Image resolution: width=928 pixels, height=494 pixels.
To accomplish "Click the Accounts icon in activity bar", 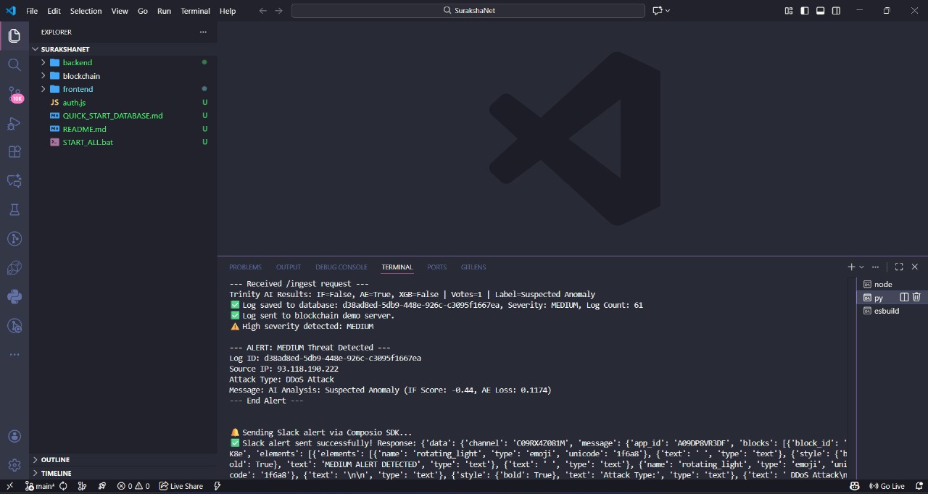I will pos(14,436).
